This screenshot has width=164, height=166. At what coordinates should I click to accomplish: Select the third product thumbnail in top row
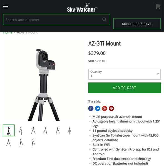33,131
